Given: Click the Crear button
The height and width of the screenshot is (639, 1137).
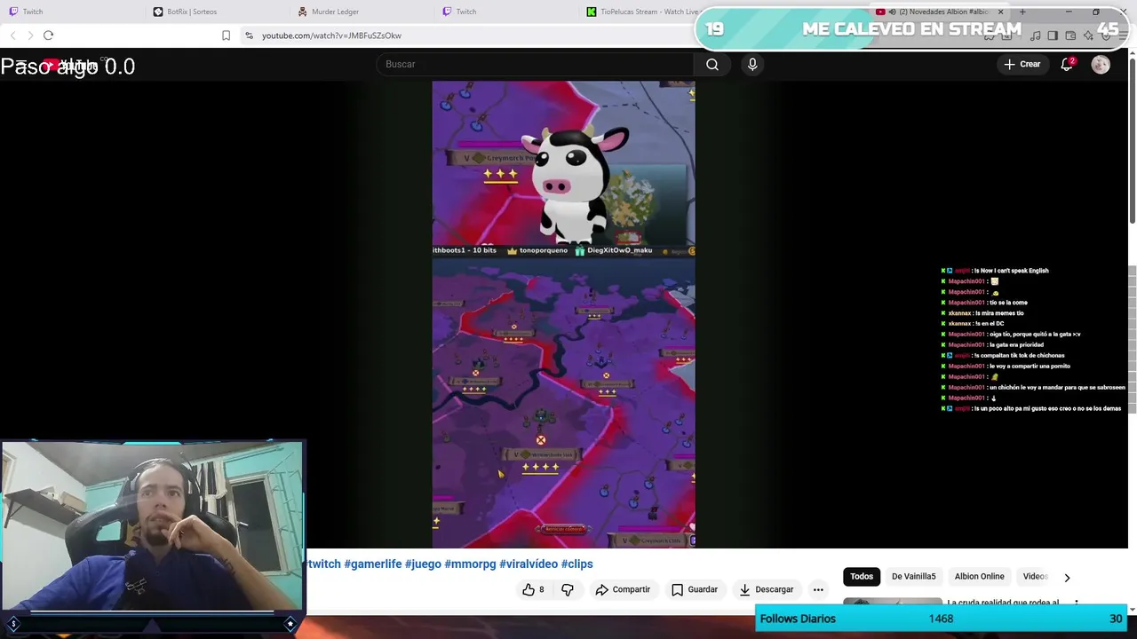Looking at the screenshot, I should tap(1022, 64).
